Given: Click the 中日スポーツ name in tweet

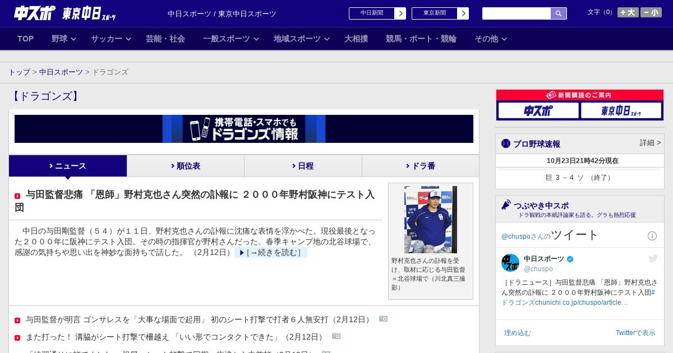Looking at the screenshot, I should (x=544, y=259).
